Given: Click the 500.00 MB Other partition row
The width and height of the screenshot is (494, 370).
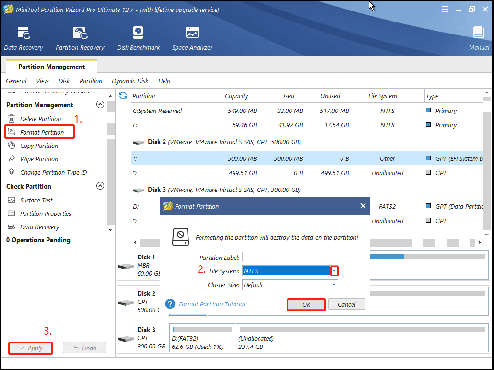Looking at the screenshot, I should 307,158.
